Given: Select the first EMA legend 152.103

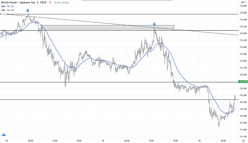Looking at the screenshot, I should pyautogui.click(x=8, y=6).
